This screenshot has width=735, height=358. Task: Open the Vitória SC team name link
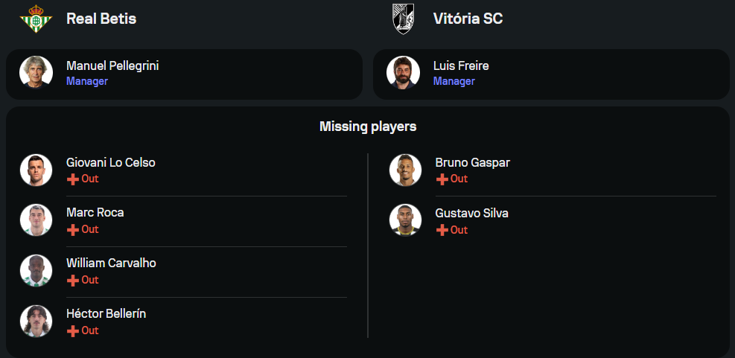(468, 19)
